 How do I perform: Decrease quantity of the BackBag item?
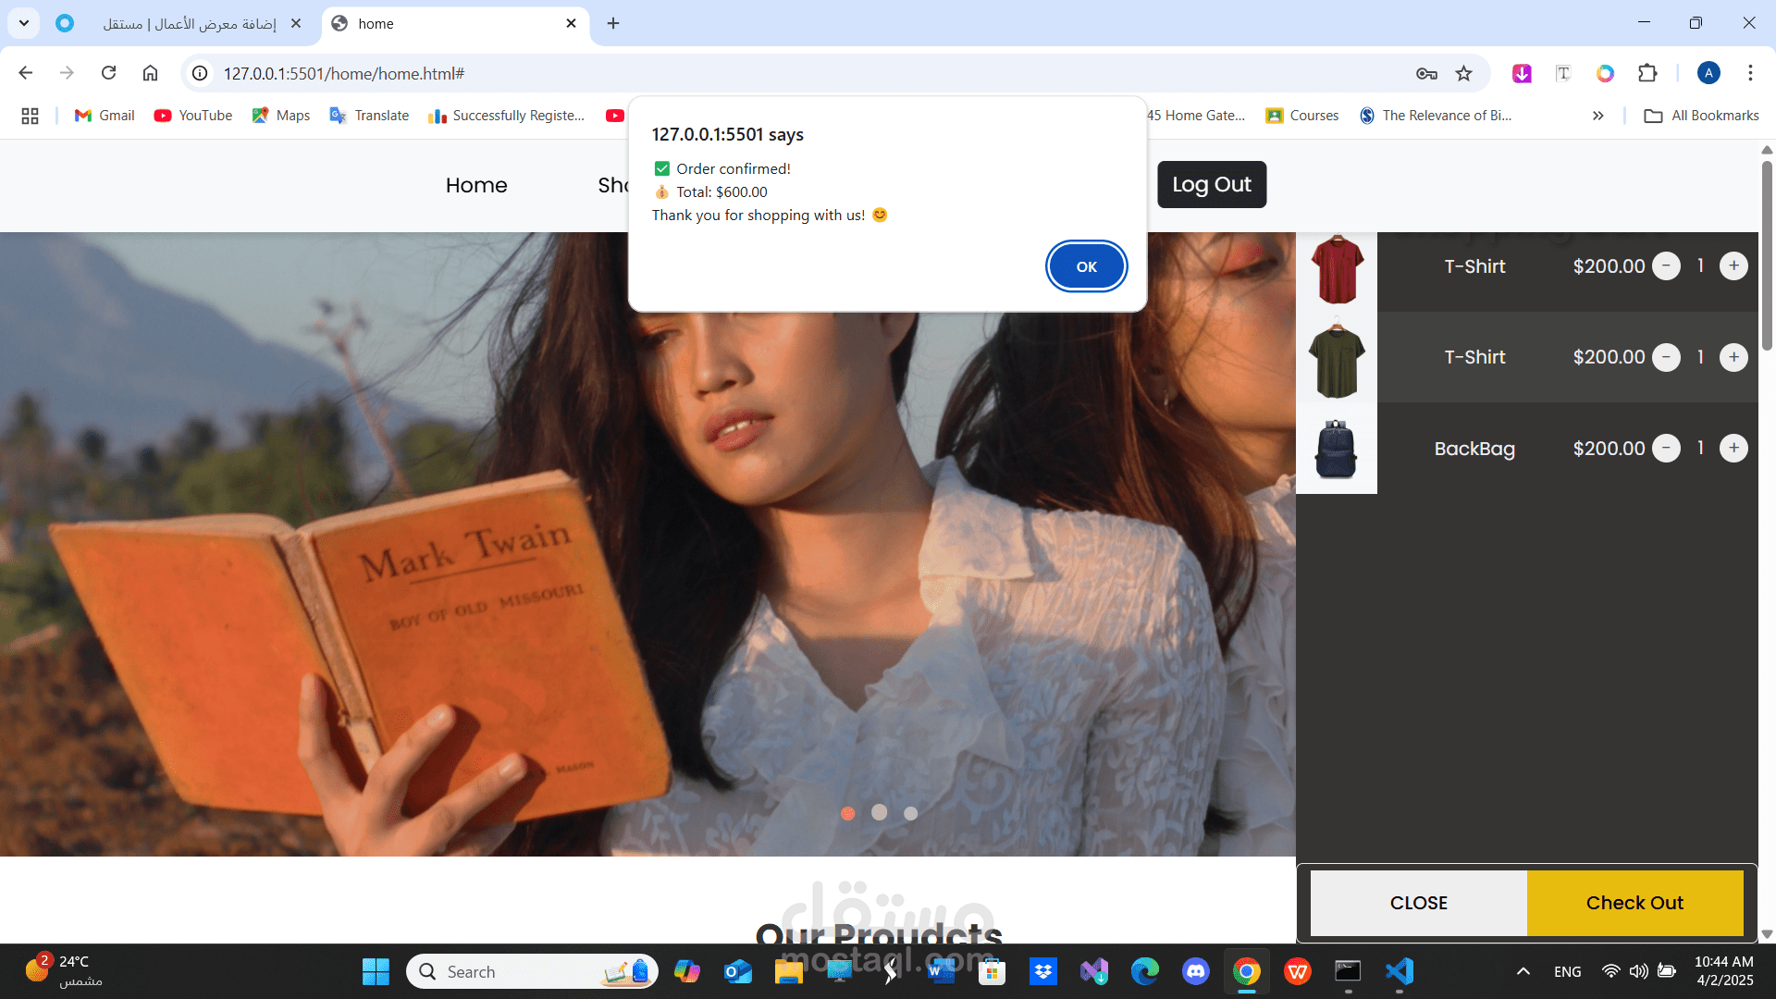(x=1666, y=449)
